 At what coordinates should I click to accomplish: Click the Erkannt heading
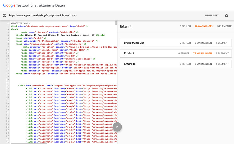pyautogui.click(x=126, y=27)
